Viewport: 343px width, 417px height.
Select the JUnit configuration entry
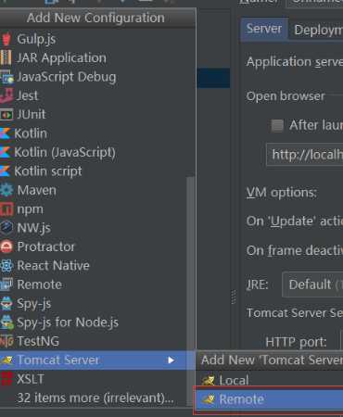coord(97,115)
